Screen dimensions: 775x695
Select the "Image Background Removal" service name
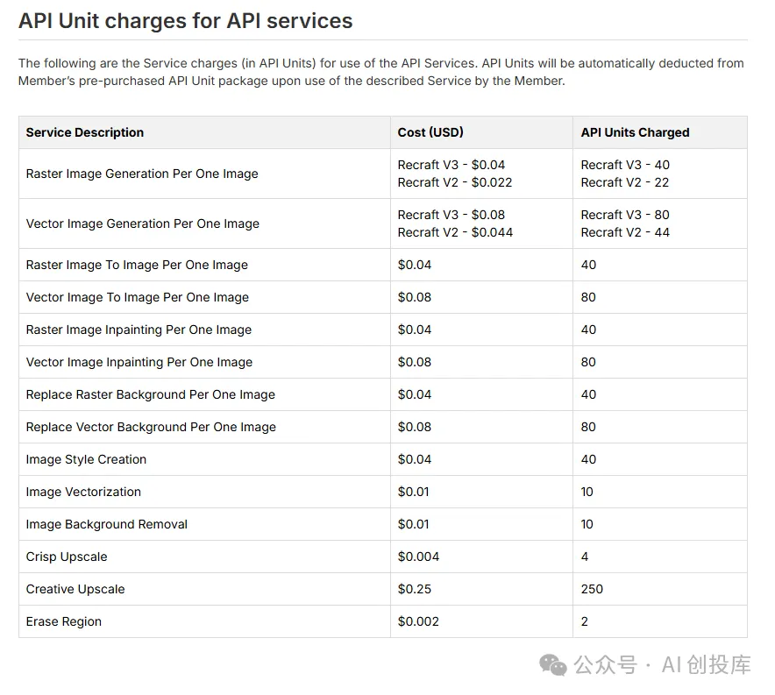pos(107,525)
